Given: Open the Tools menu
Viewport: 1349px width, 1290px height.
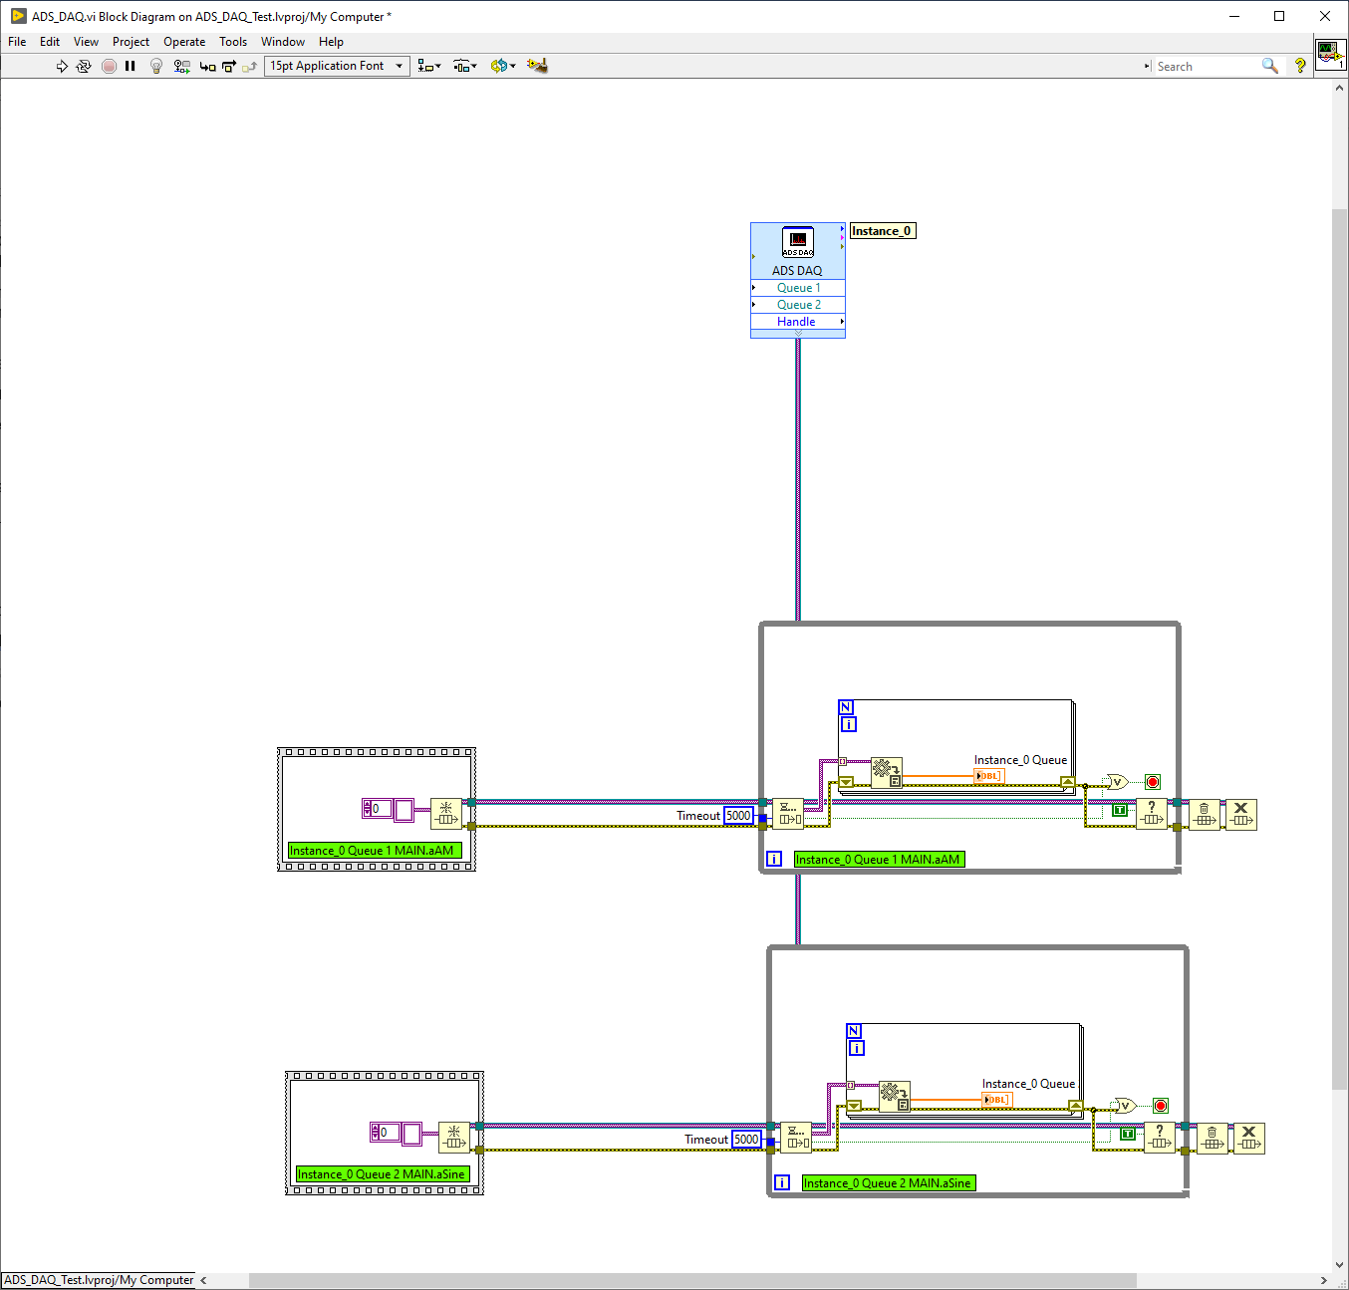Looking at the screenshot, I should pyautogui.click(x=233, y=42).
